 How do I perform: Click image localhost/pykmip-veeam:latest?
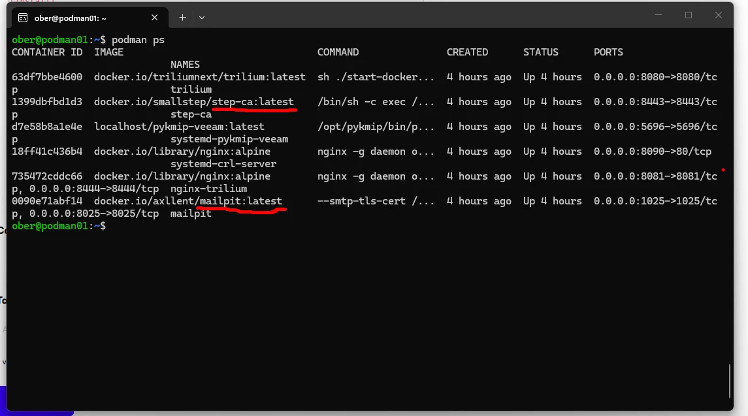(179, 127)
